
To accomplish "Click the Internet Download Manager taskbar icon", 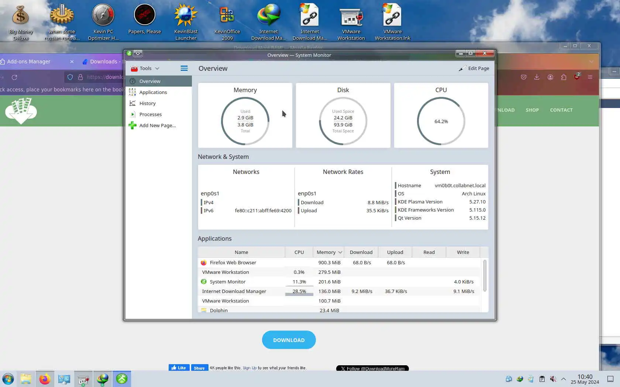I will tap(103, 379).
